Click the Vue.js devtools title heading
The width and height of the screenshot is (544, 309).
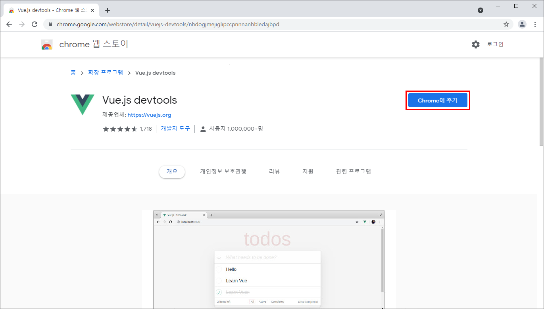(x=140, y=100)
